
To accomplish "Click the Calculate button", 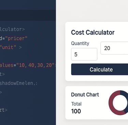I will tap(100, 69).
